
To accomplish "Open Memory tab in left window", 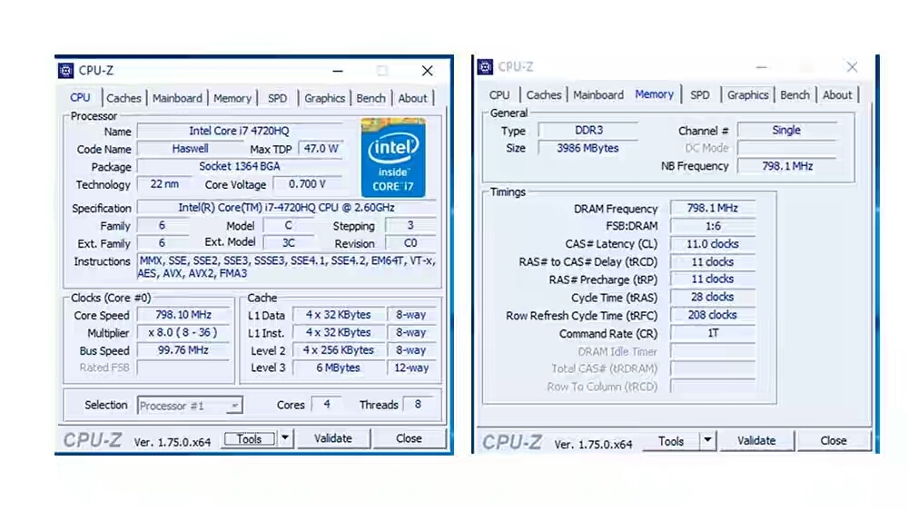I will click(232, 98).
